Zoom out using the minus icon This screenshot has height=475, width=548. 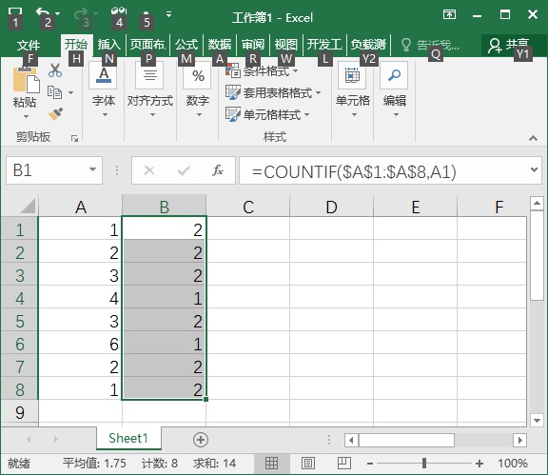[370, 464]
